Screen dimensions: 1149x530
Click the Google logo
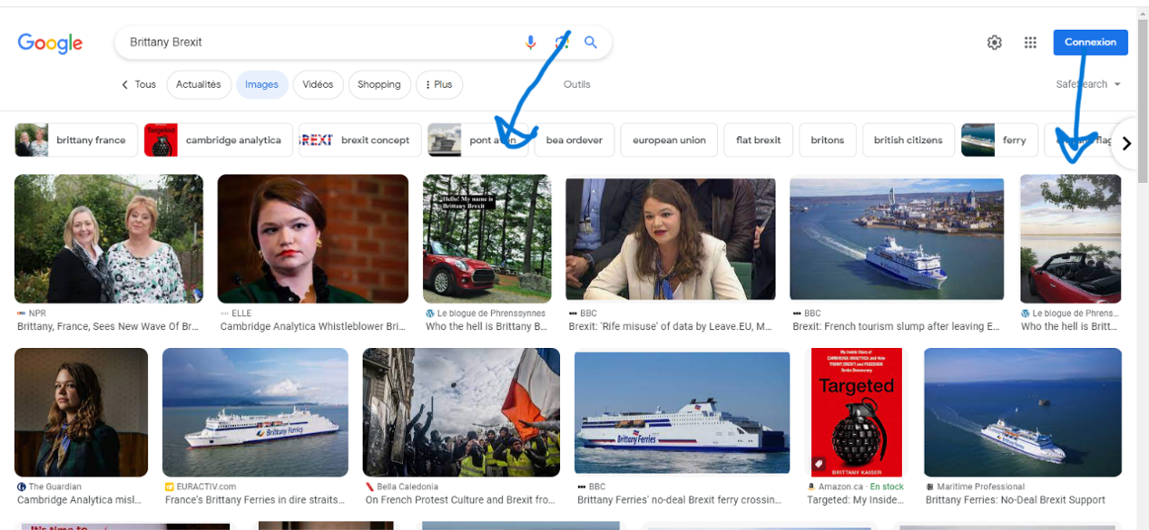(50, 43)
